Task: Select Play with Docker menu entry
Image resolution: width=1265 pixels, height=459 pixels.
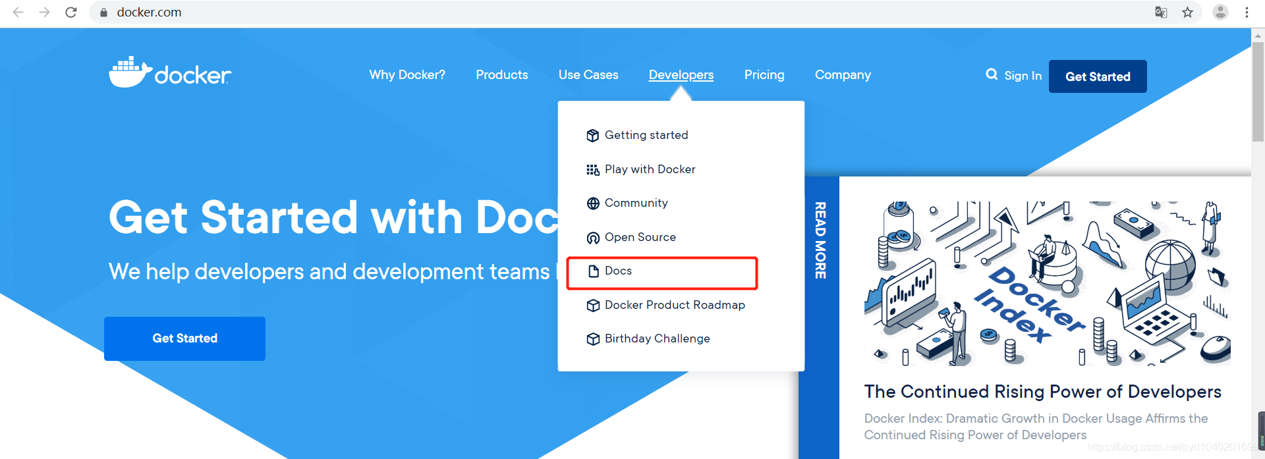Action: click(x=650, y=169)
